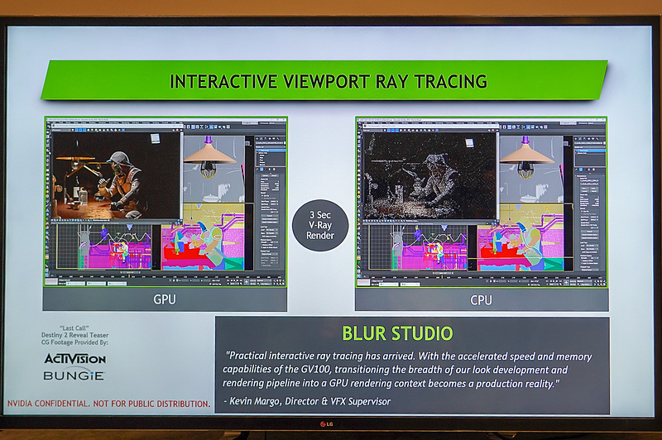Click the time slider in CPU screenshot
The image size is (662, 440).
point(443,273)
